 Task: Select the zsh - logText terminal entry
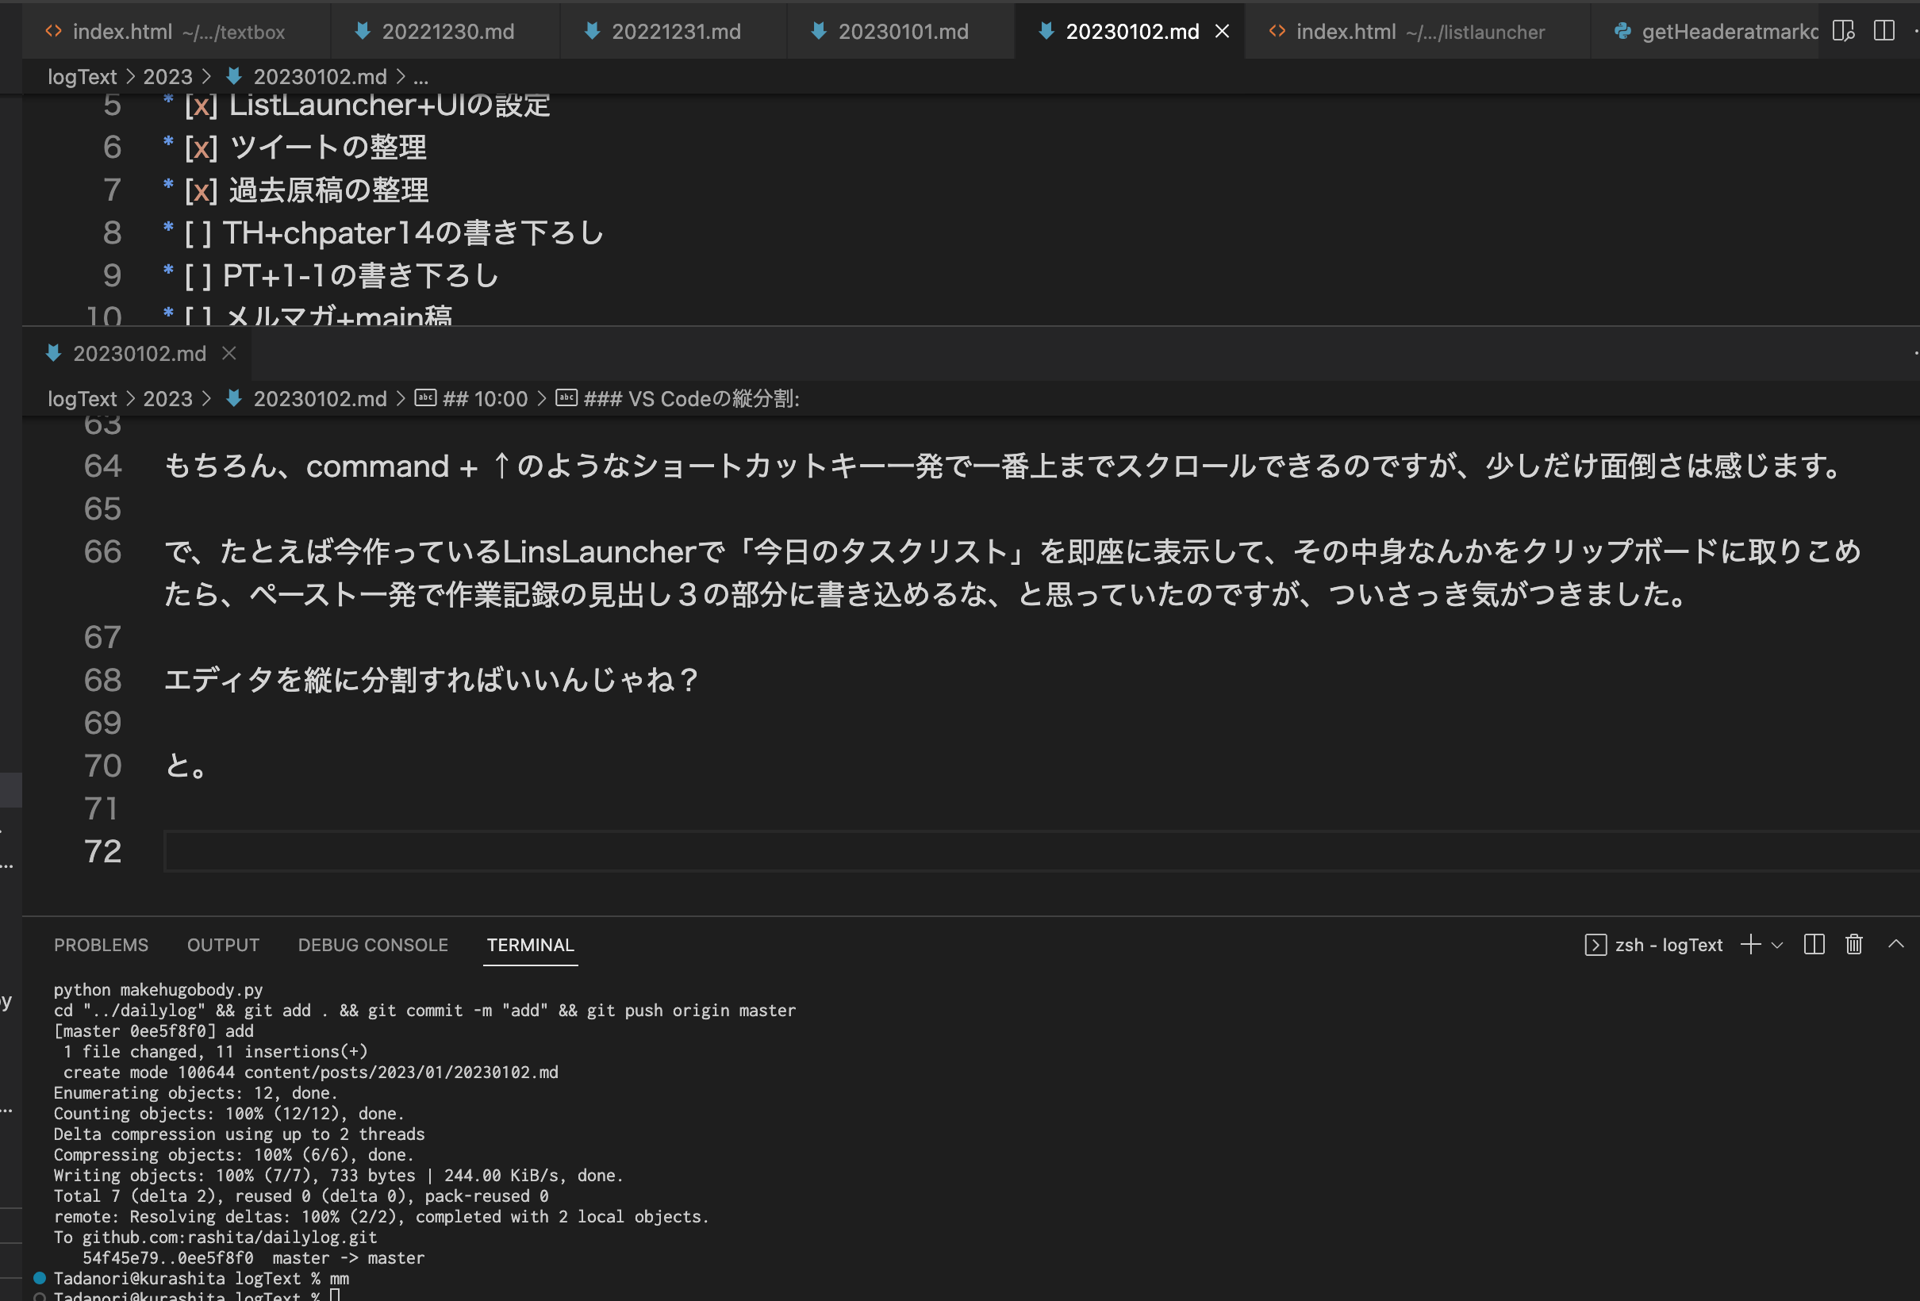[1667, 944]
